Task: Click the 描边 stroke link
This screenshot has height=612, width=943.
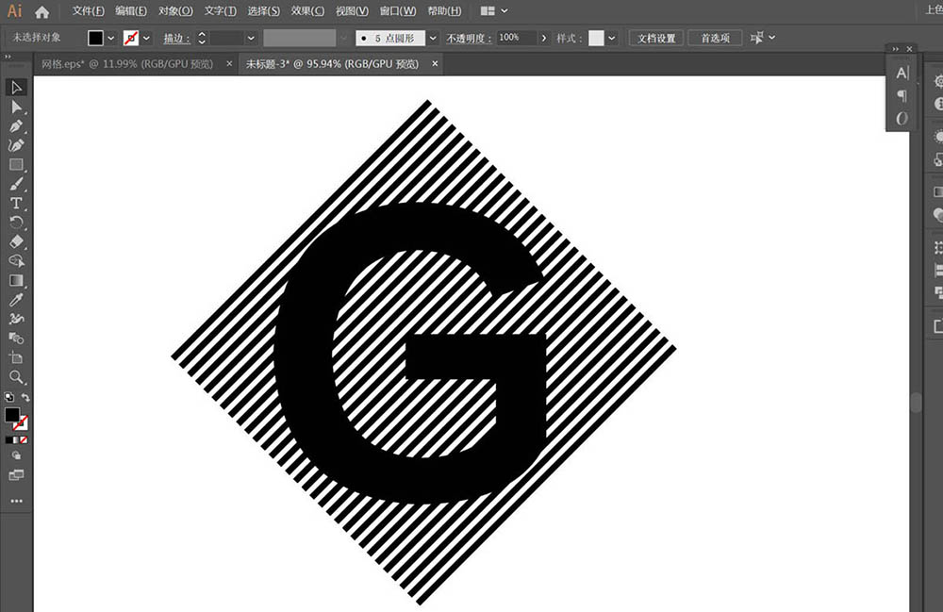Action: pos(176,38)
